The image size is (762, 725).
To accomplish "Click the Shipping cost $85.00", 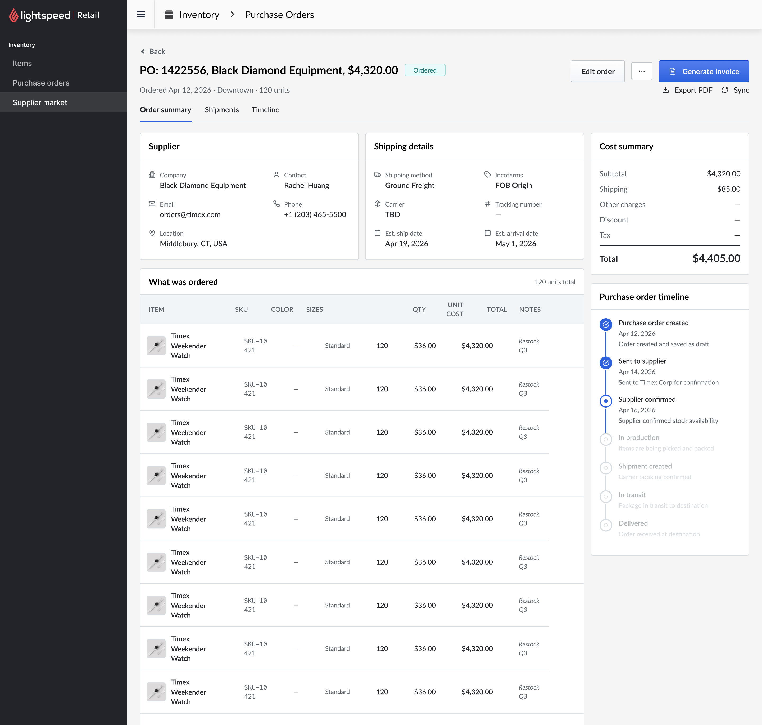I will point(728,189).
